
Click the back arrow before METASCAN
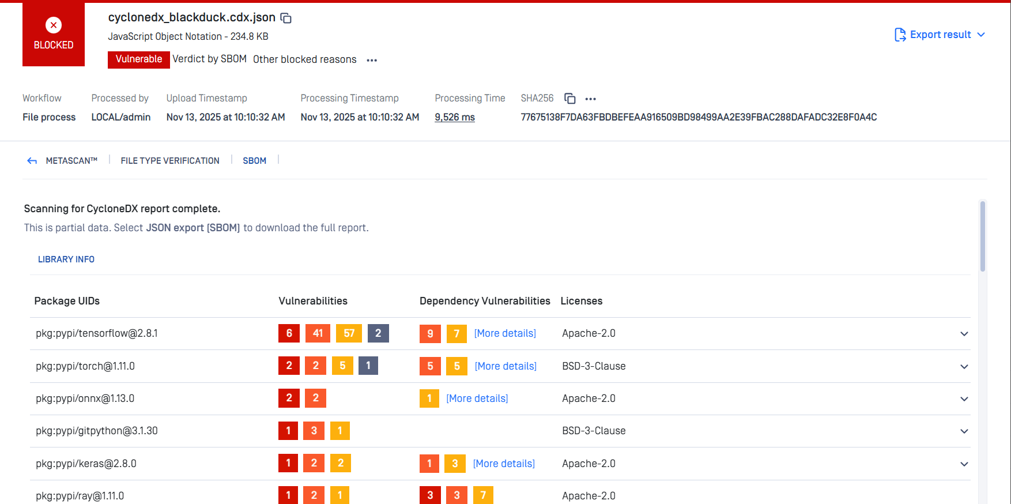coord(32,161)
